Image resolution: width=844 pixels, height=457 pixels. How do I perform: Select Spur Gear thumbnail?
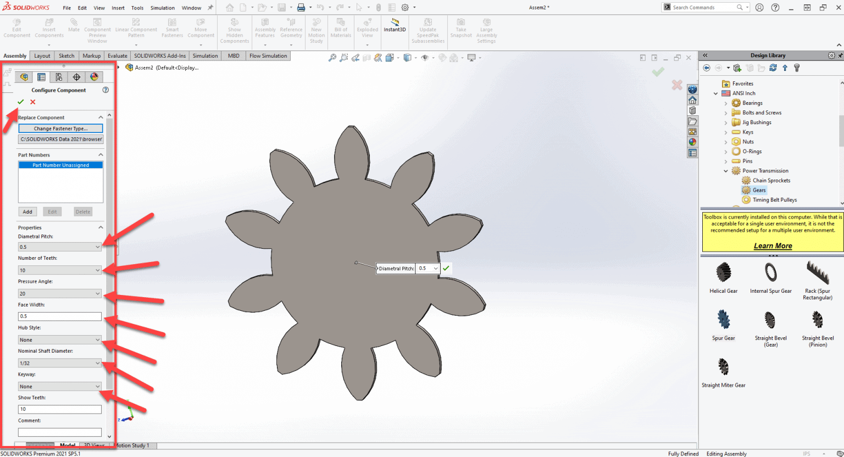click(x=724, y=320)
